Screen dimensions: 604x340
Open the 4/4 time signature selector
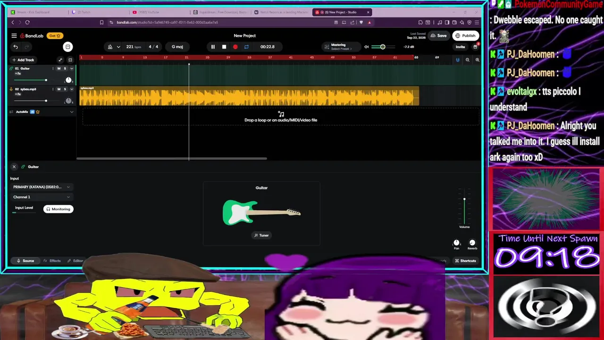[153, 47]
